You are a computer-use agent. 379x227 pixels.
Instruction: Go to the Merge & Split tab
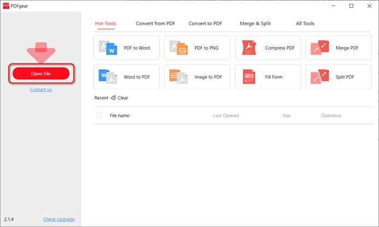tap(255, 23)
